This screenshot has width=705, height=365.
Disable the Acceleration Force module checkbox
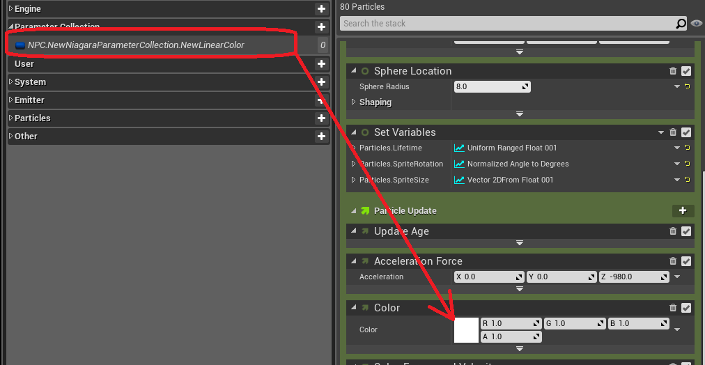click(686, 261)
